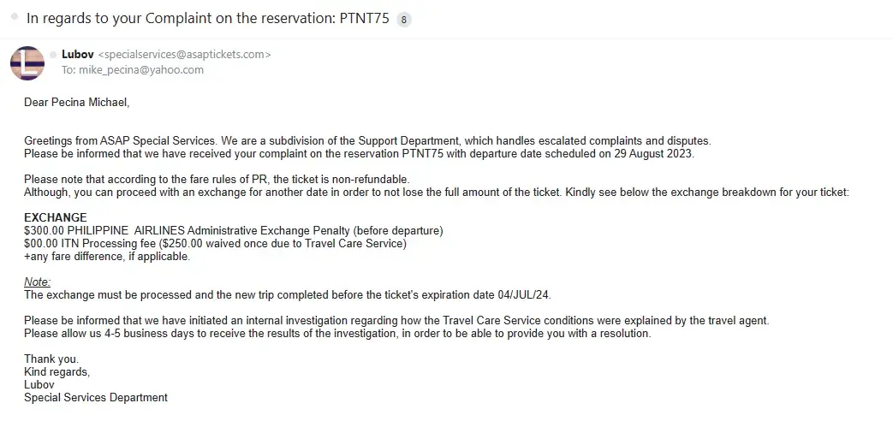Screen dimensions: 893x427
Task: Click the 'Dear Pecina Michael' greeting line
Action: coord(76,103)
